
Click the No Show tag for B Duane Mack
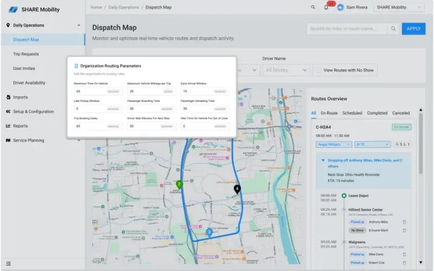click(358, 230)
